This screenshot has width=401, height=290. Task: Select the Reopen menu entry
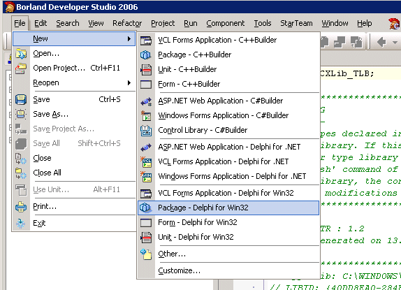[x=74, y=83]
